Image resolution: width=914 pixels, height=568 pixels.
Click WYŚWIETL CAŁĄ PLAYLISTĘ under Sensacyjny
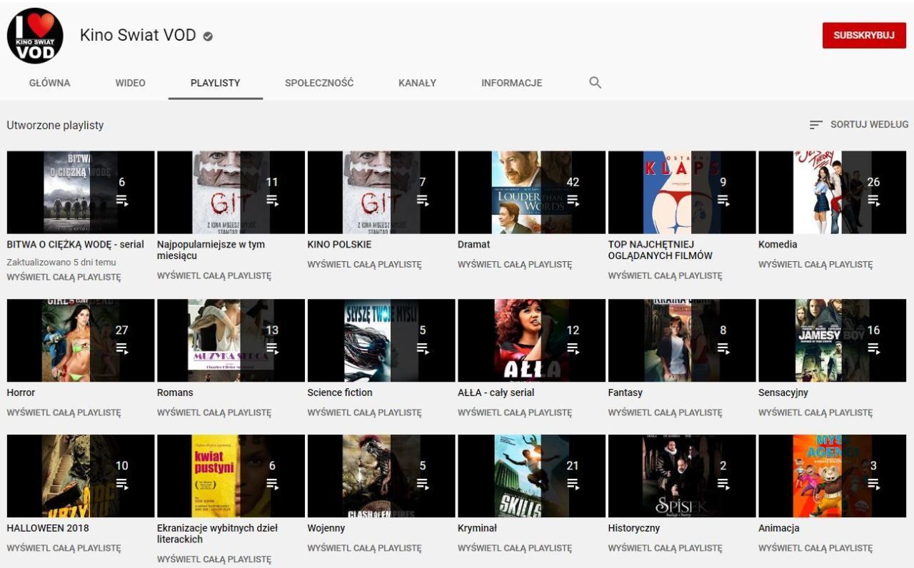point(815,412)
